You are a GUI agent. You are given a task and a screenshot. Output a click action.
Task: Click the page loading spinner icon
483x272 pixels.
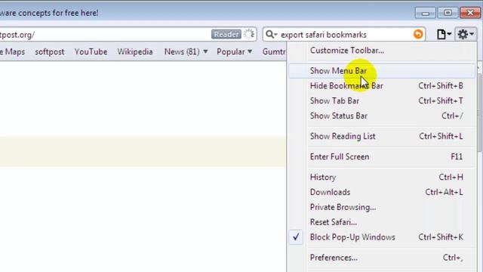249,34
